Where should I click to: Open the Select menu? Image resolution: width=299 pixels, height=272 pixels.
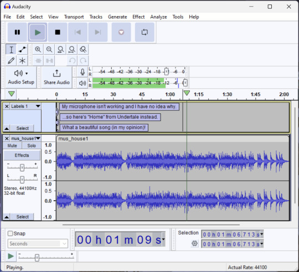click(x=36, y=17)
